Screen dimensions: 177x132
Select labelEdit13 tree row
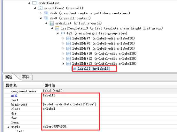[x=104, y=64]
